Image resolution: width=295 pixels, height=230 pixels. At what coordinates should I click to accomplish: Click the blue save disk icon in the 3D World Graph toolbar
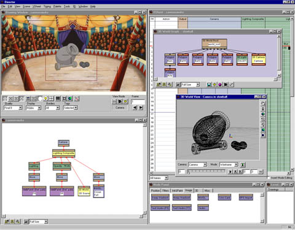click(x=209, y=85)
